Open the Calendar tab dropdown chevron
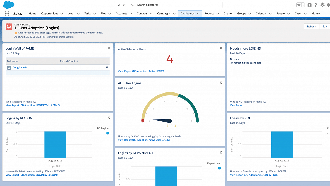The image size is (330, 186). click(x=270, y=14)
